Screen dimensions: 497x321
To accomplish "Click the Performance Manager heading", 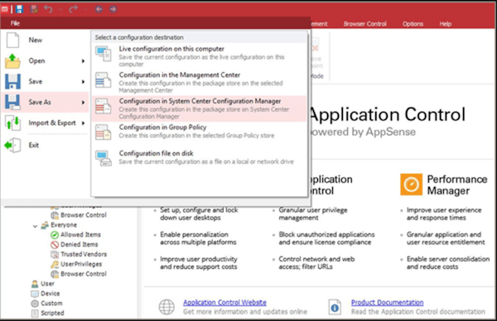I will coord(457,184).
